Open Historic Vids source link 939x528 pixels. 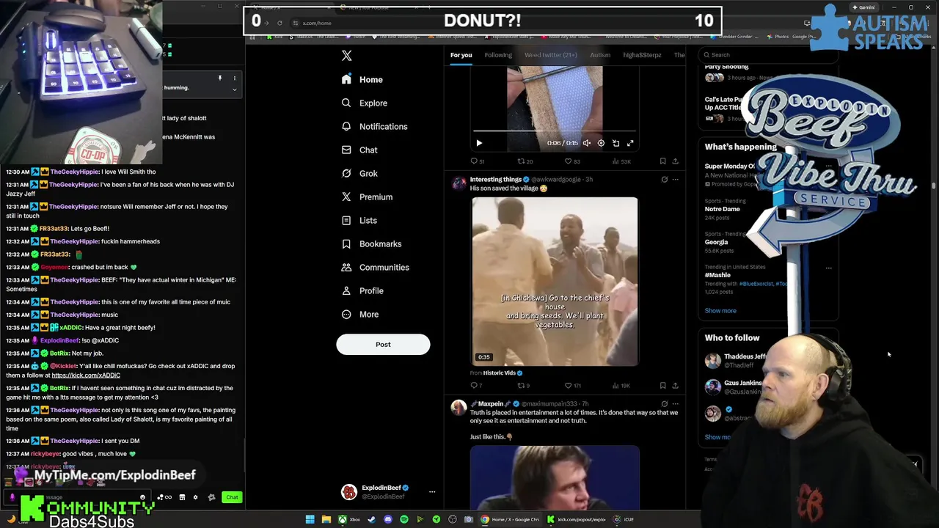500,373
